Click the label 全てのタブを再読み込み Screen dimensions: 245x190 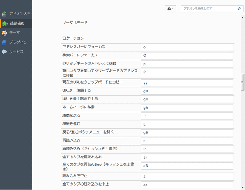point(82,157)
